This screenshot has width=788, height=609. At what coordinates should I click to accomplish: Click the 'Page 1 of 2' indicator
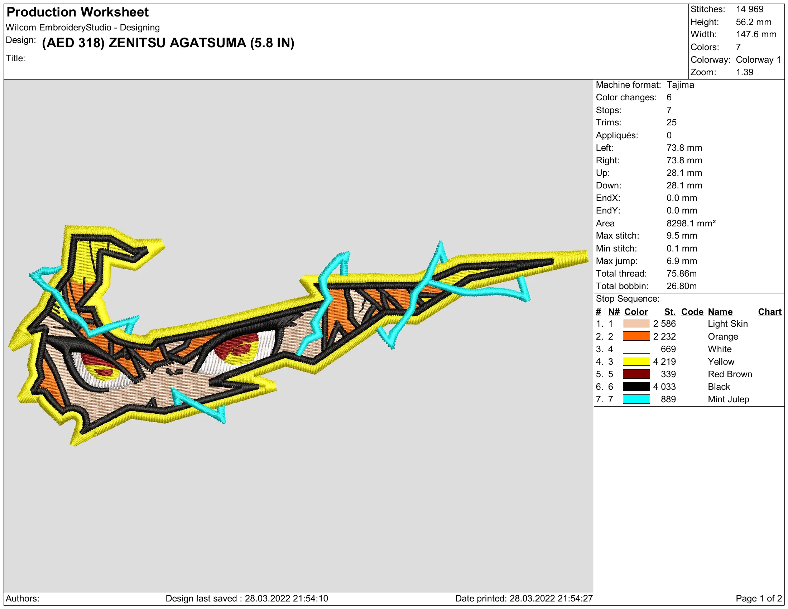(758, 599)
